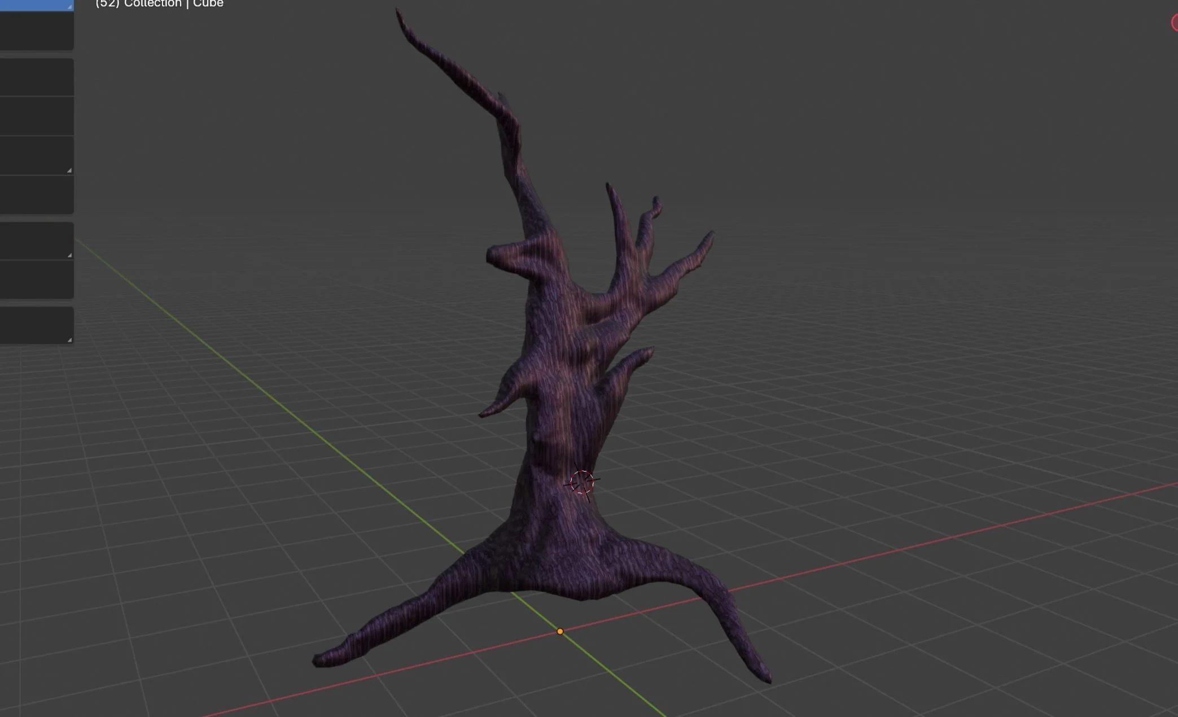
Task: Choose the Move tool in toolbar
Action: coord(36,77)
